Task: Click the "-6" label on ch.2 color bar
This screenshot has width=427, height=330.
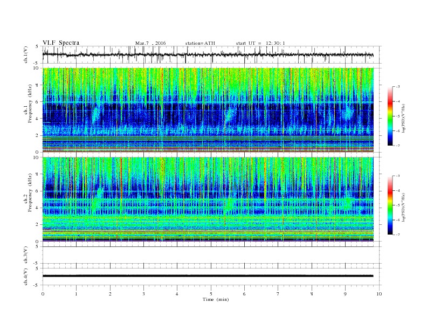Action: 398,220
